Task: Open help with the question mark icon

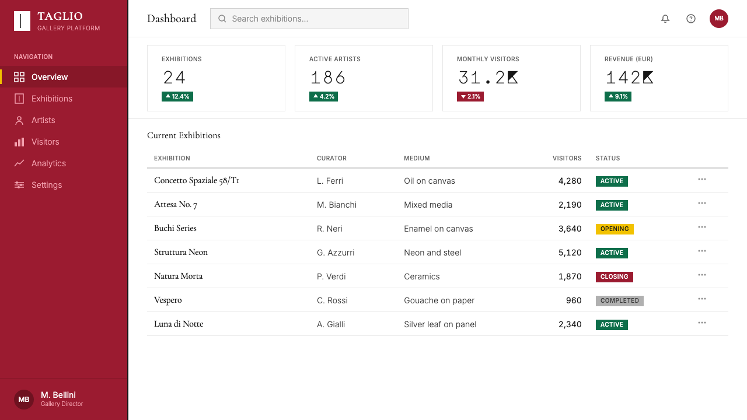Action: (x=691, y=19)
